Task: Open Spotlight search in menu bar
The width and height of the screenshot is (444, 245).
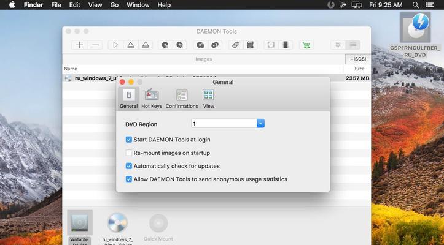Action: 416,5
